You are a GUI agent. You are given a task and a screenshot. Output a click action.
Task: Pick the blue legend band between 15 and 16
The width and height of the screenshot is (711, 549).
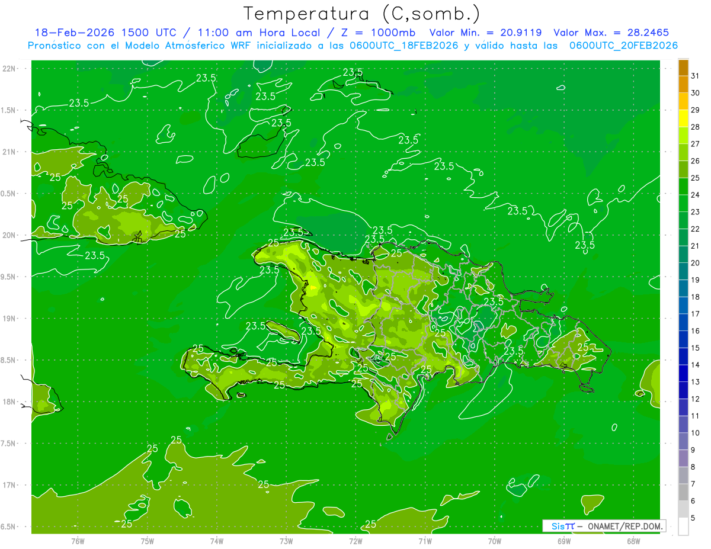[683, 339]
